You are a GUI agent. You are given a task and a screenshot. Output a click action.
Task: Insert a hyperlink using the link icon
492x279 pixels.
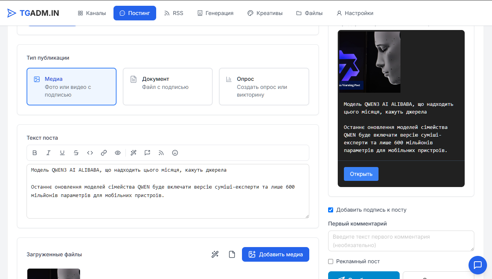[x=104, y=153]
